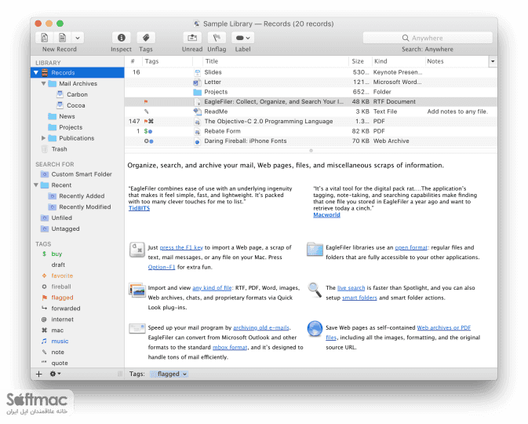Select Recently Modified smart folder

pos(85,207)
